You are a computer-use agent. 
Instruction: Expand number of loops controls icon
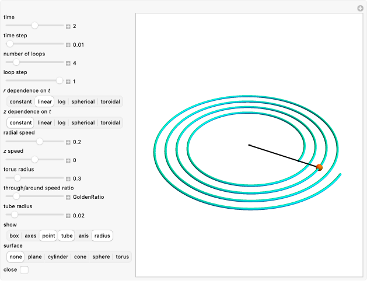click(x=68, y=63)
